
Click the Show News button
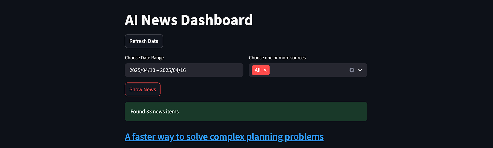pos(143,89)
